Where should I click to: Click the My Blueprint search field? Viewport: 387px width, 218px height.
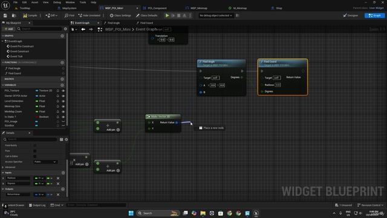click(40, 29)
